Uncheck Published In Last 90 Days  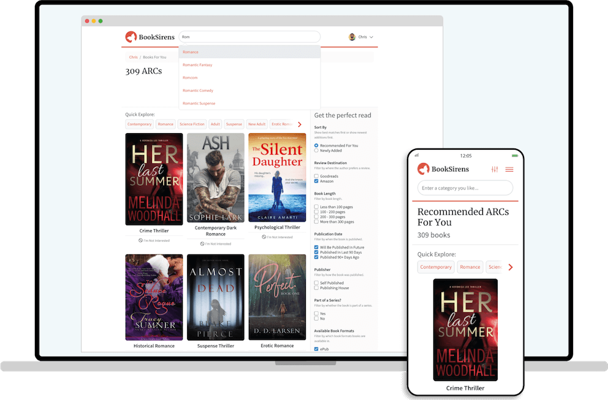[x=315, y=252]
